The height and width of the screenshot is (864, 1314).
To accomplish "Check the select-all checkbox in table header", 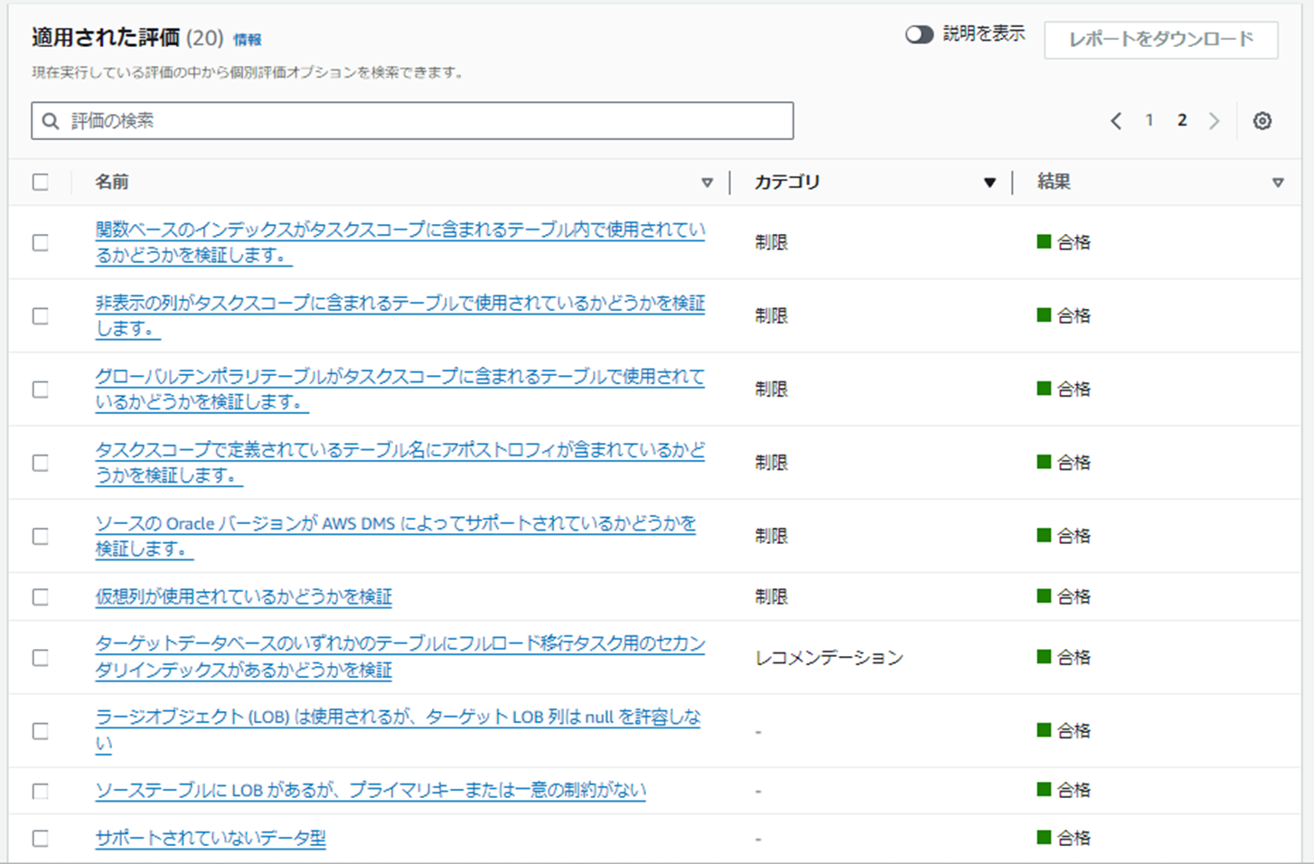I will 40,182.
